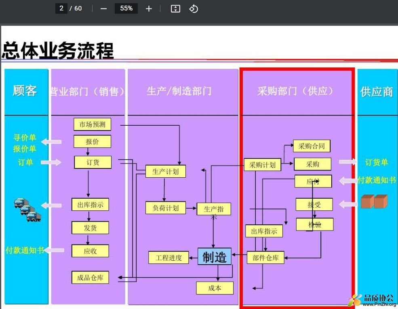Click 付款通知书 in the customer column
The width and height of the screenshot is (398, 309).
click(25, 250)
